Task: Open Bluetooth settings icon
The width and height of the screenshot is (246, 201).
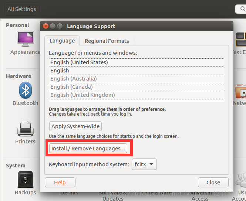Action: (x=26, y=90)
